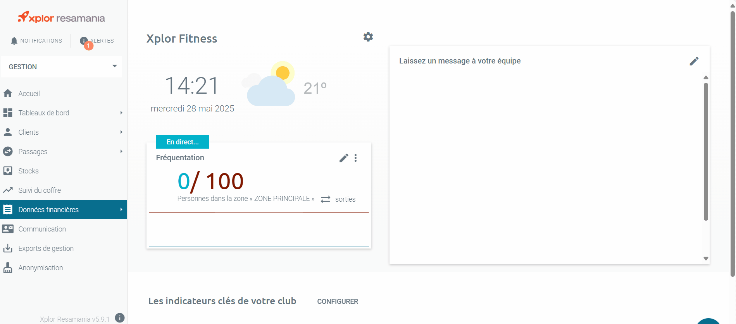Go to the Accueil menu item
Screen dimensions: 736x324
(x=64, y=93)
